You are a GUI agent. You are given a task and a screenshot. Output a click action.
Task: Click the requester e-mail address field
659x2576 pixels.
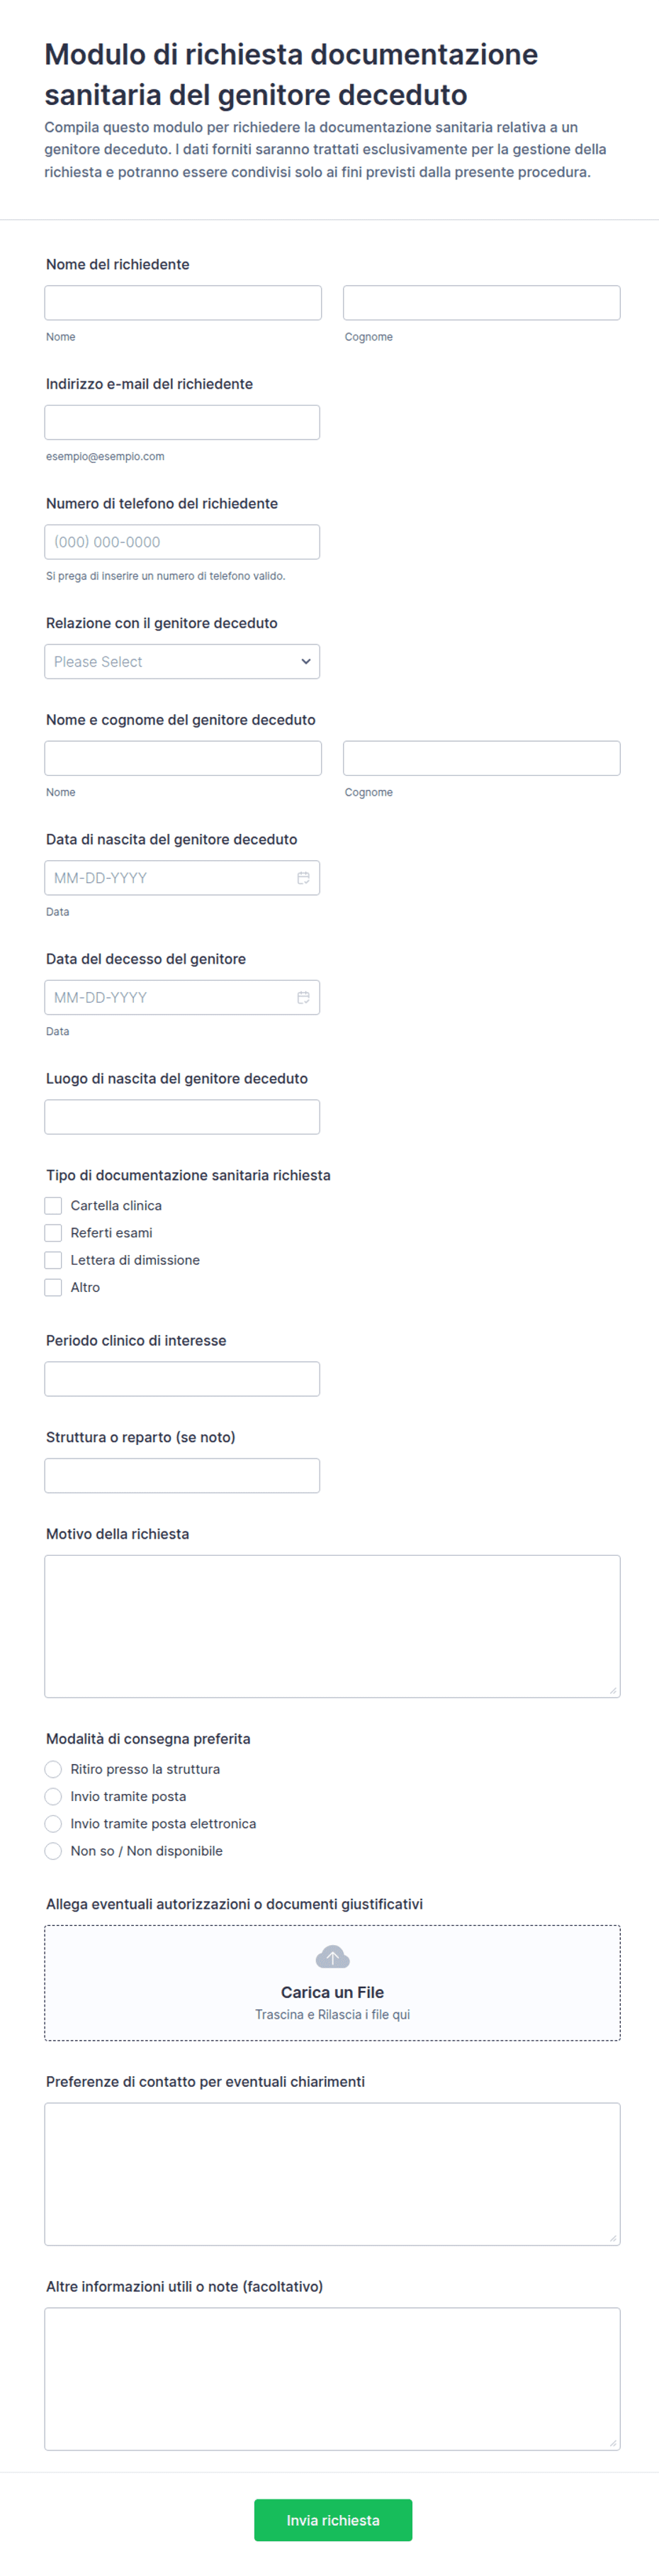point(182,422)
